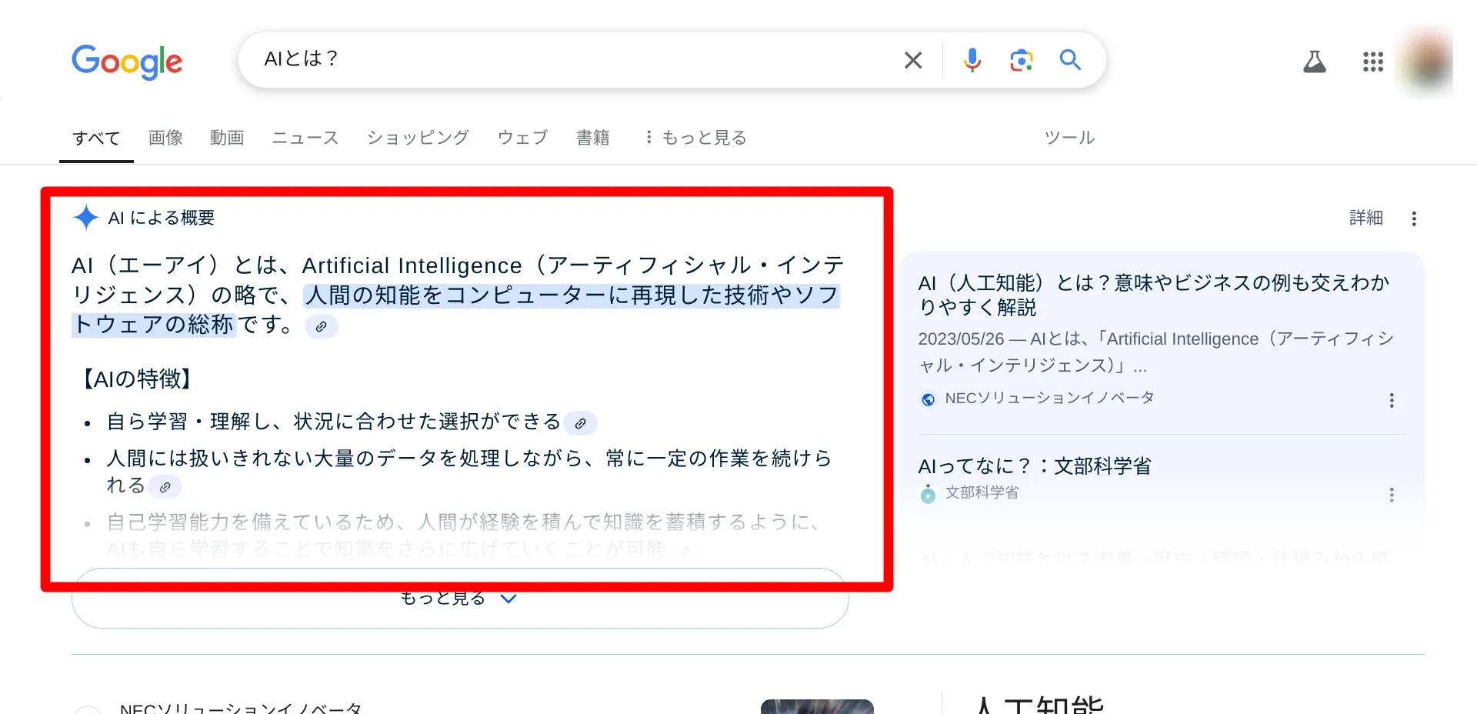Open the account profile picture
Viewport: 1477px width, 714px height.
[x=1428, y=61]
